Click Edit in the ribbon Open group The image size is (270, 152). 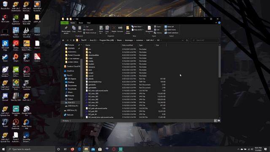pyautogui.click(x=157, y=30)
